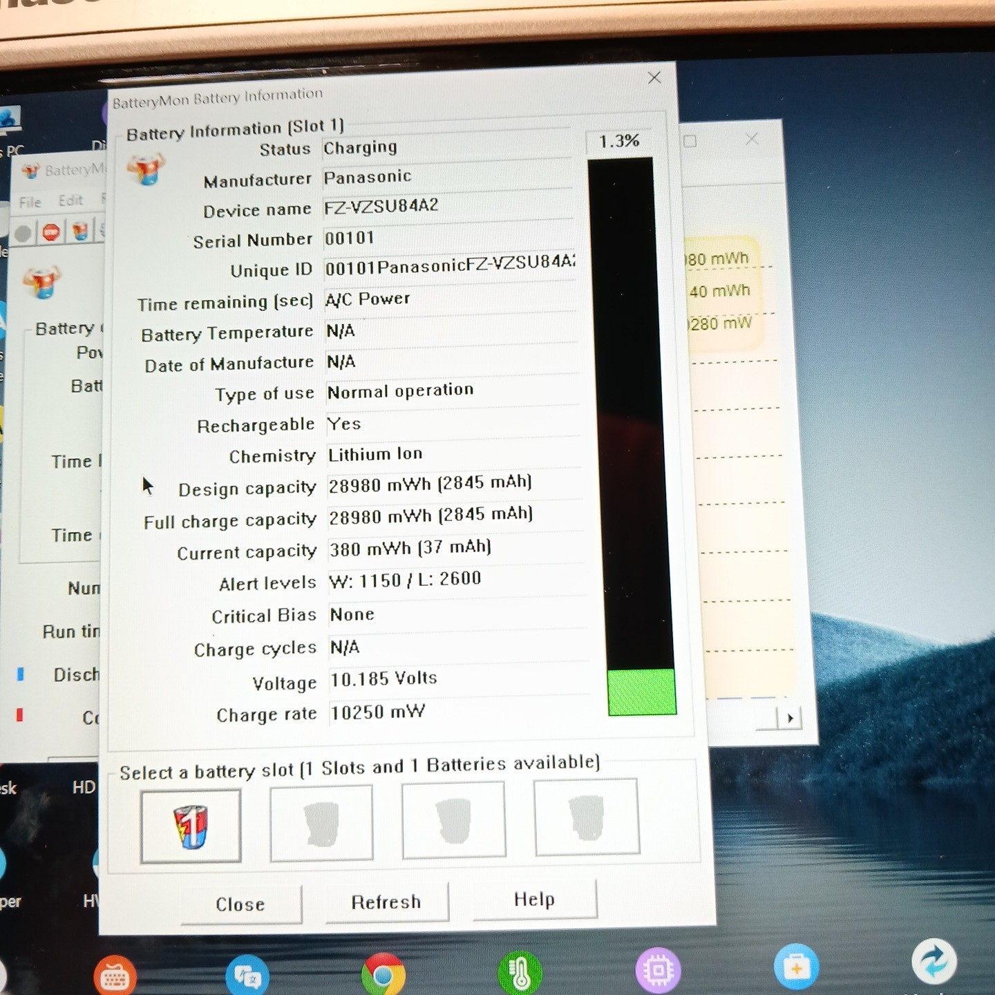The height and width of the screenshot is (995, 995).
Task: Click the green battery charge level bar
Action: point(642,692)
